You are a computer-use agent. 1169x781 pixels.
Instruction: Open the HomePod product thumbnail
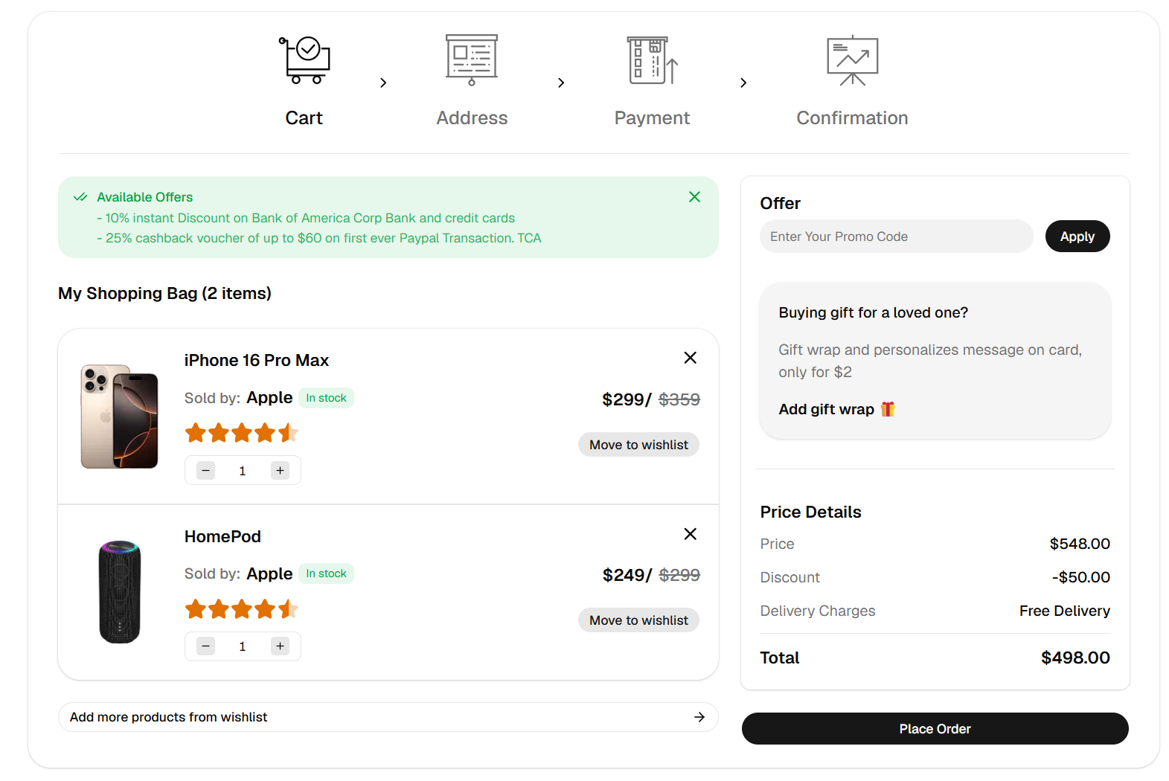click(x=120, y=592)
